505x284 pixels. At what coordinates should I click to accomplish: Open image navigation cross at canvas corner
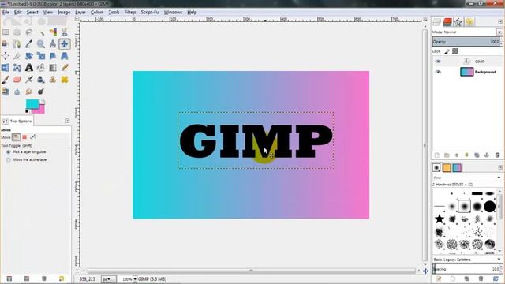pyautogui.click(x=425, y=271)
